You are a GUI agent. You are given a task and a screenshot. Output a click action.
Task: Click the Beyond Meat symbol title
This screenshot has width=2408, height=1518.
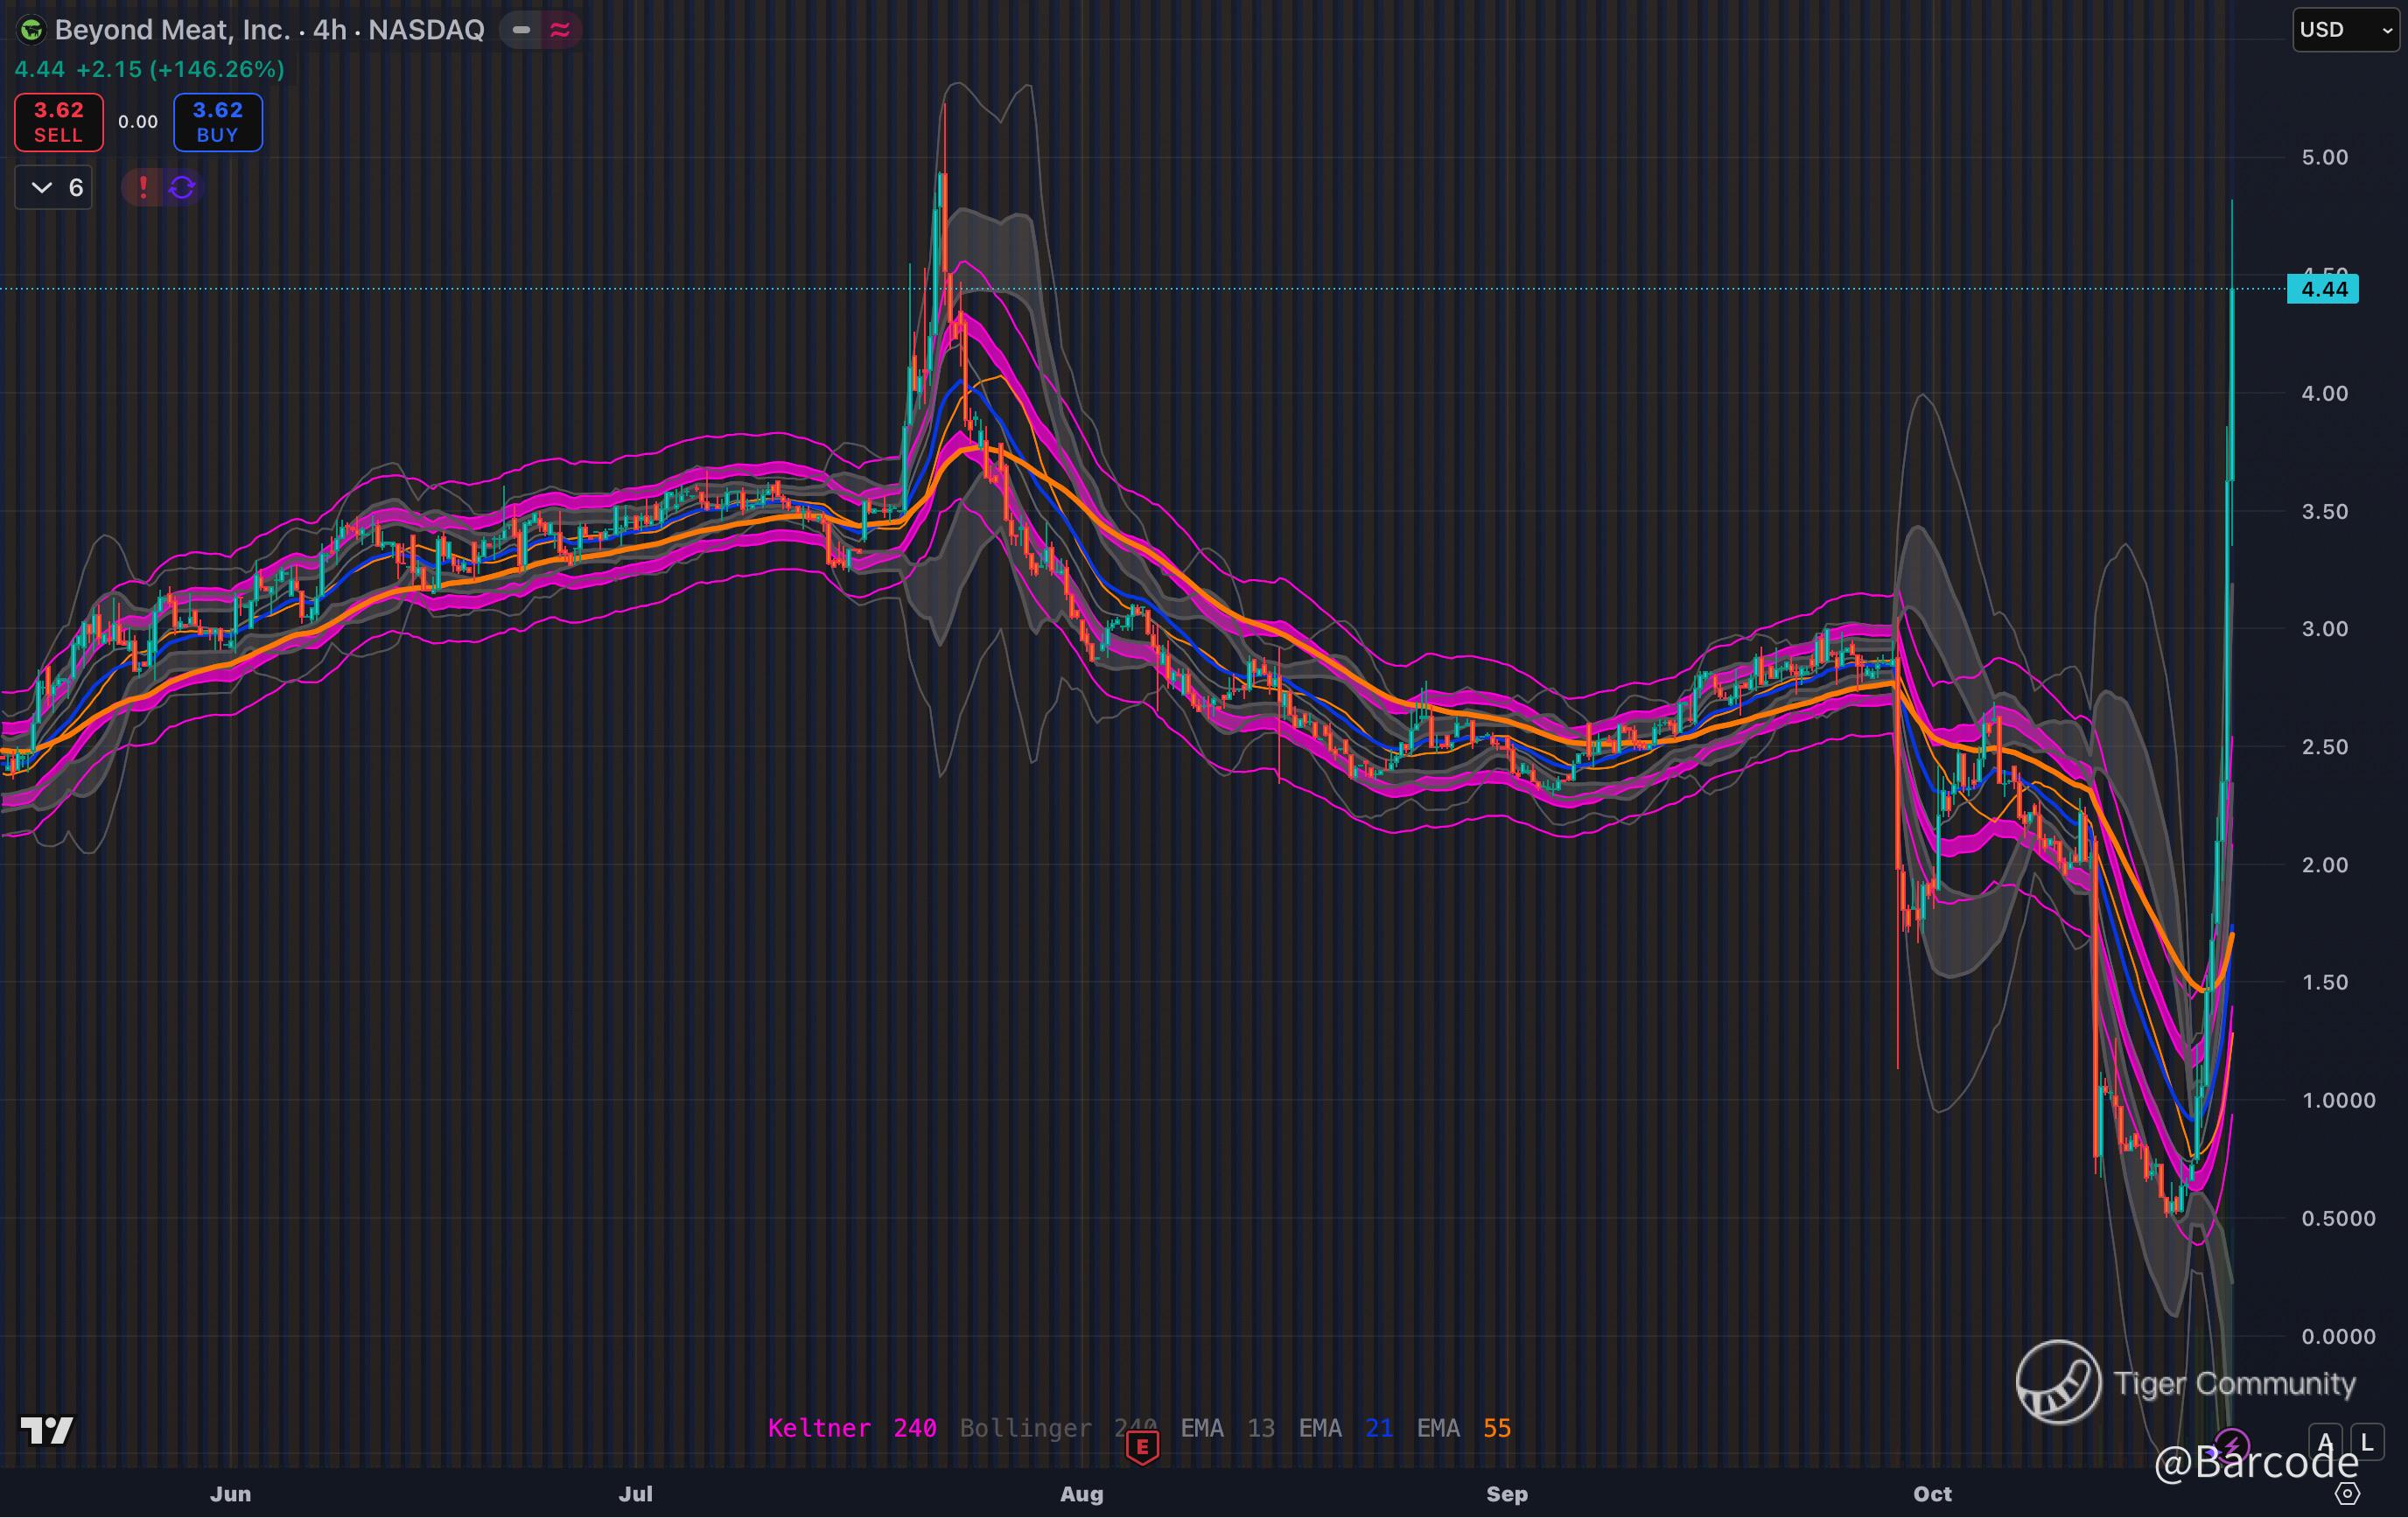click(269, 30)
